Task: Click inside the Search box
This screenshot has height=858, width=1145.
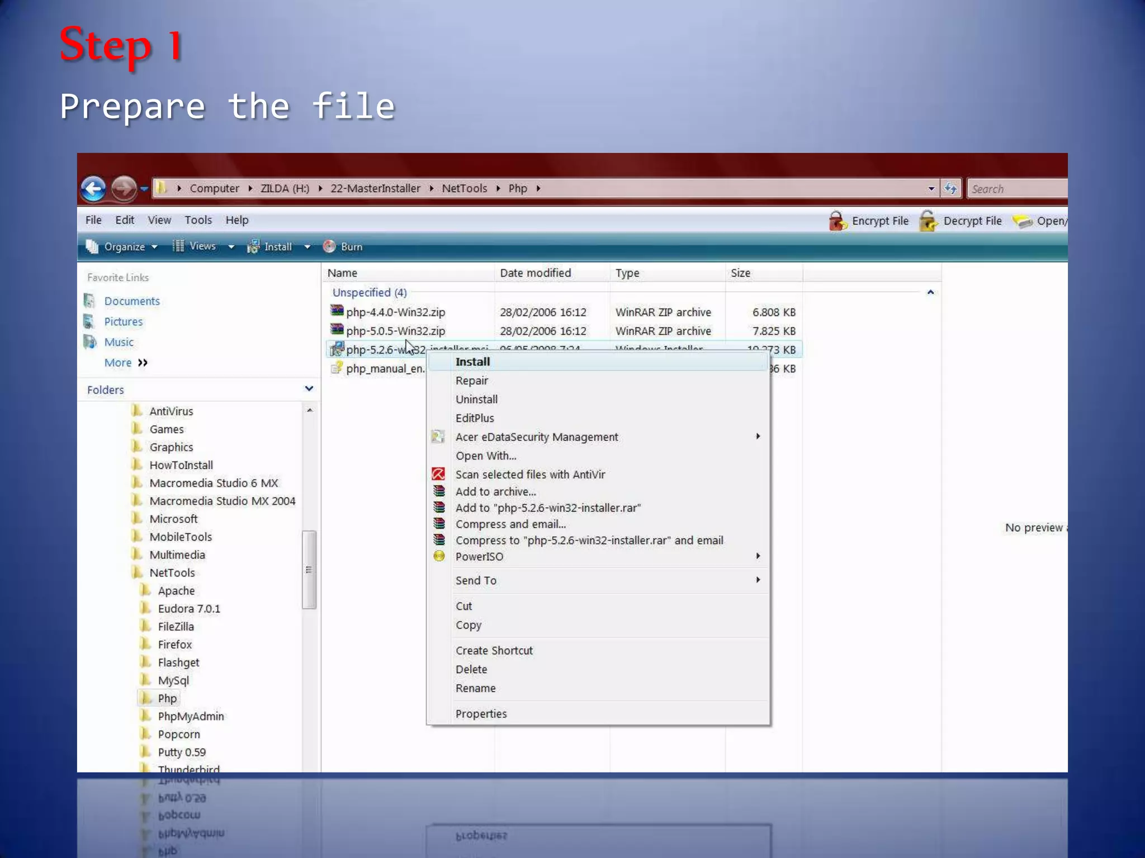Action: (x=1018, y=189)
